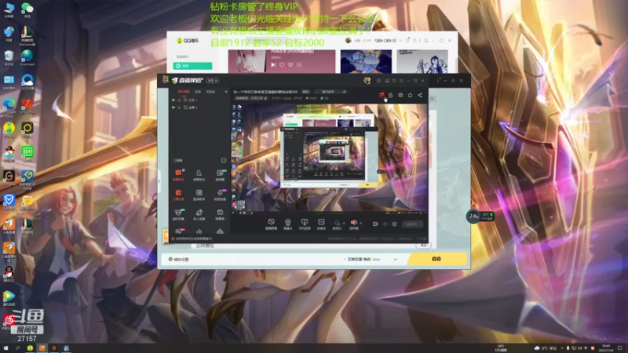Toggle lock on 文本 1 source
628x353 pixels.
tap(179, 100)
